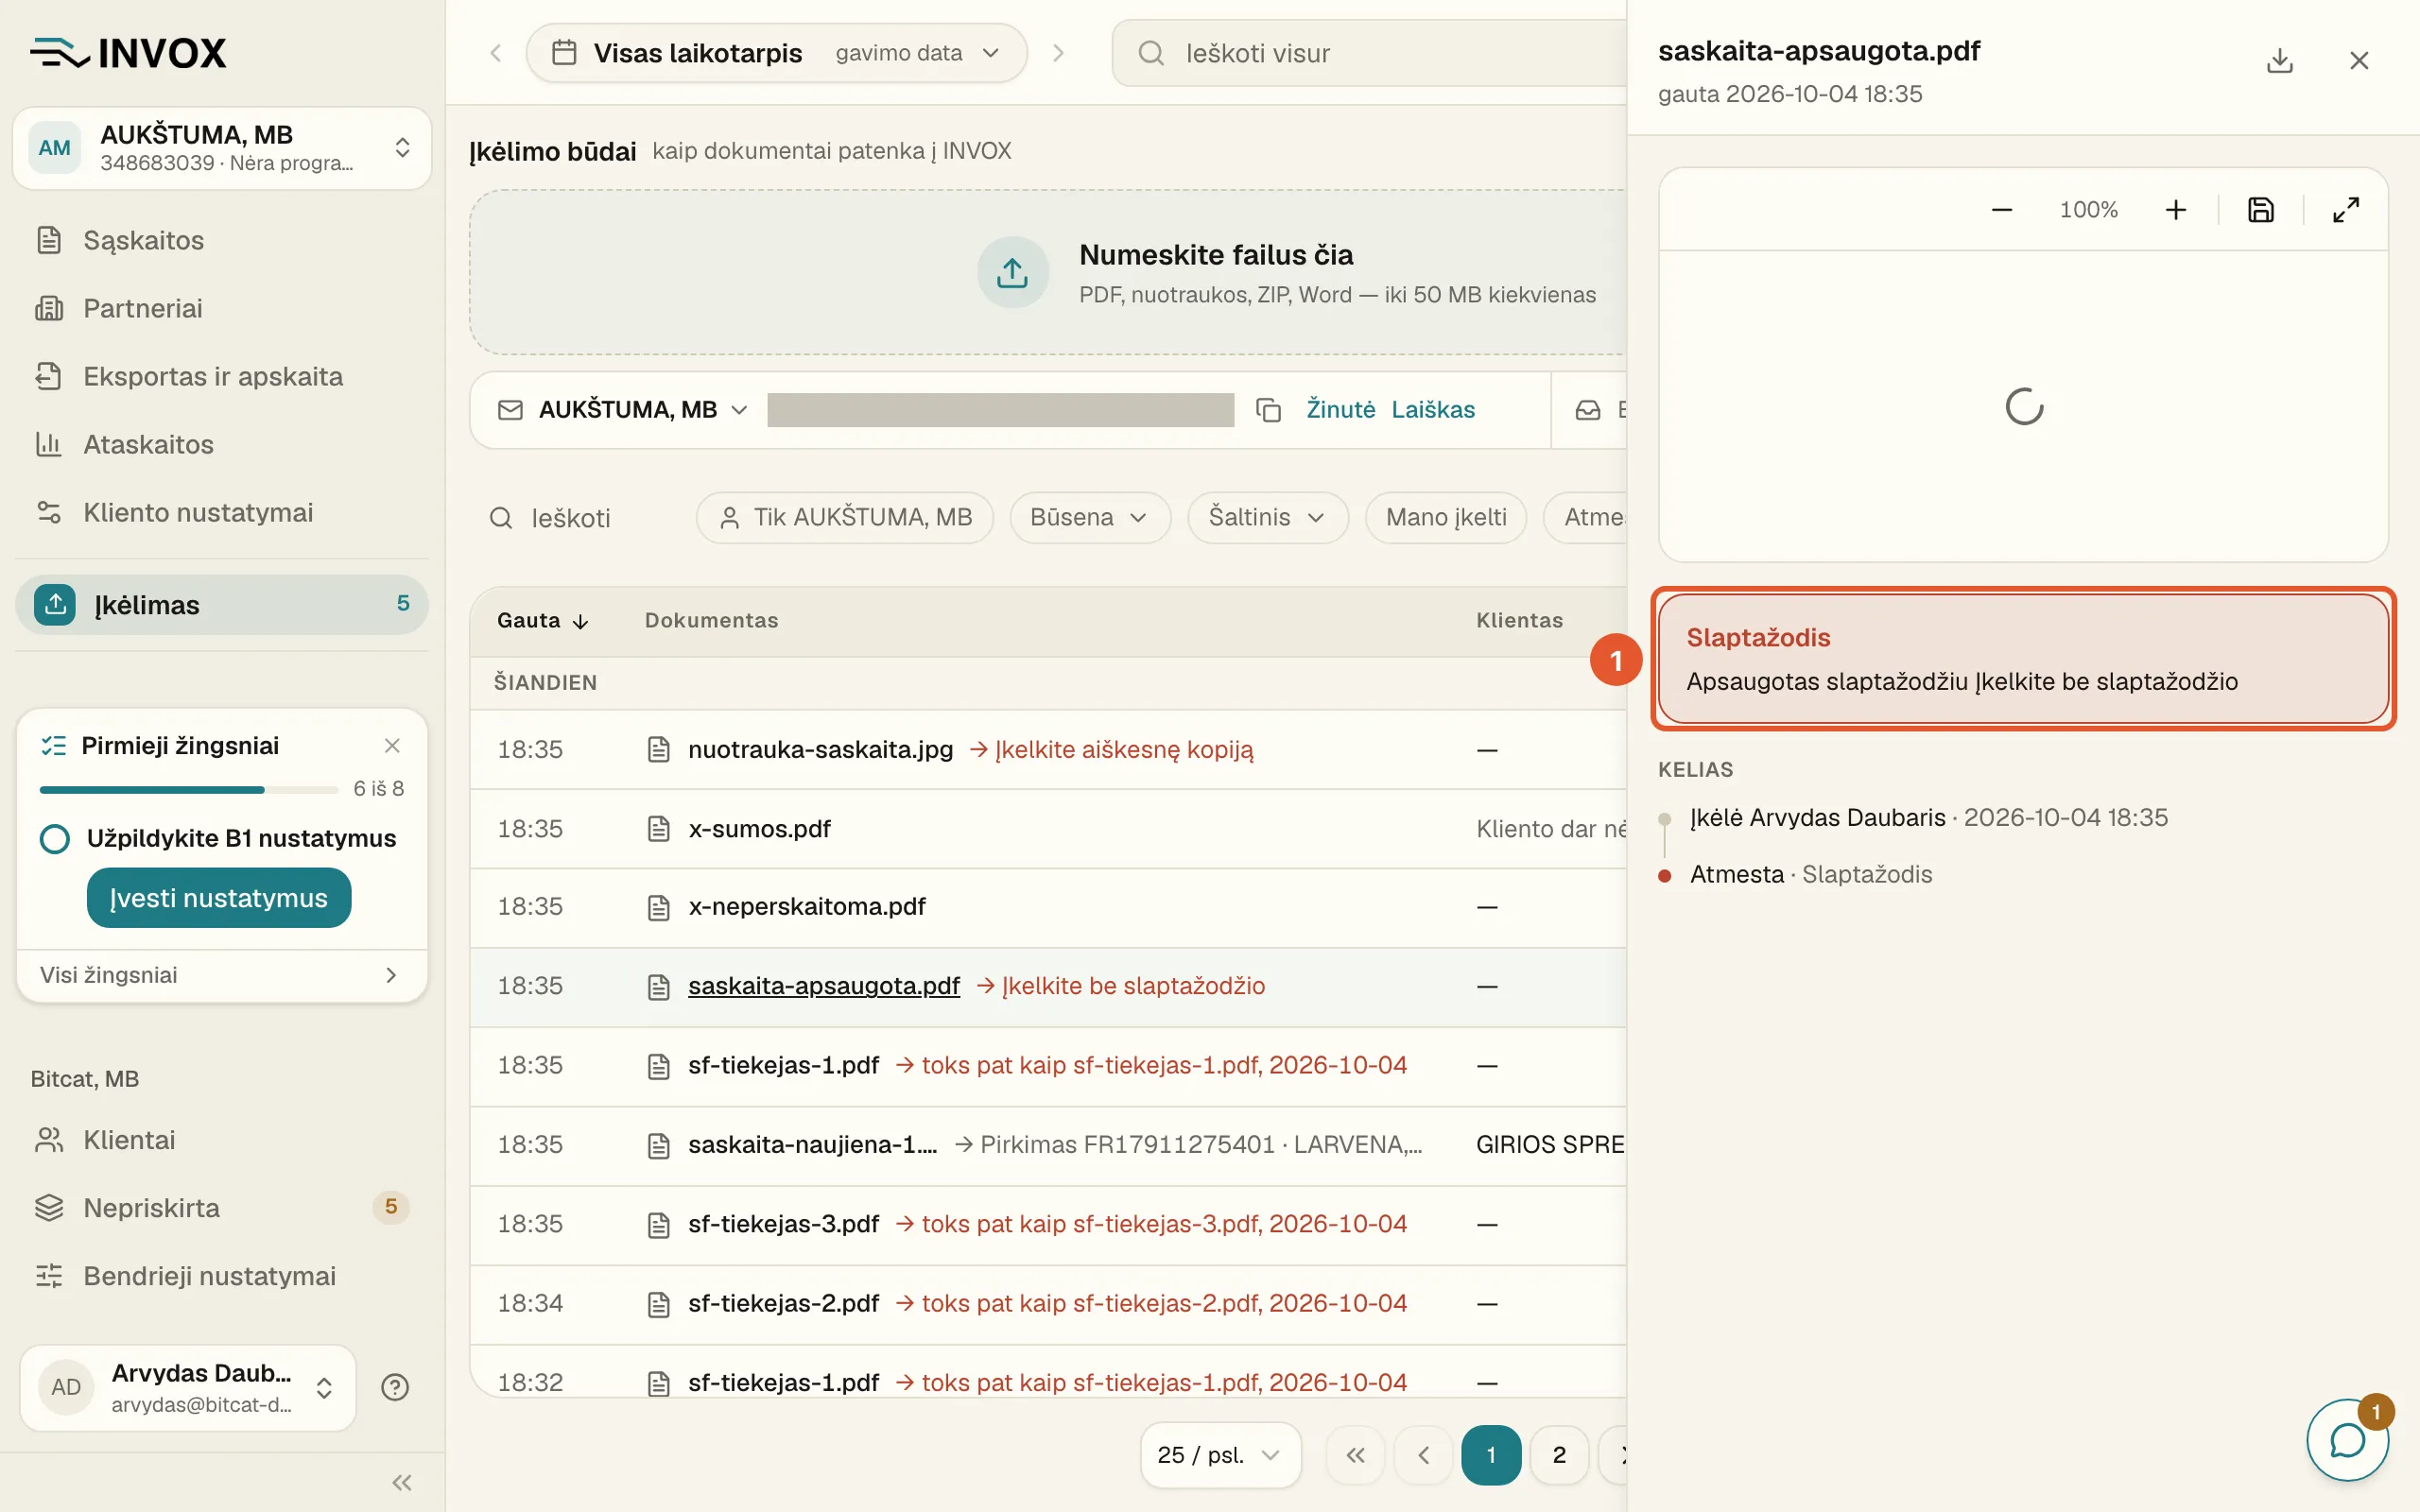The width and height of the screenshot is (2420, 1512).
Task: Click the Laiškas link
Action: click(x=1432, y=410)
